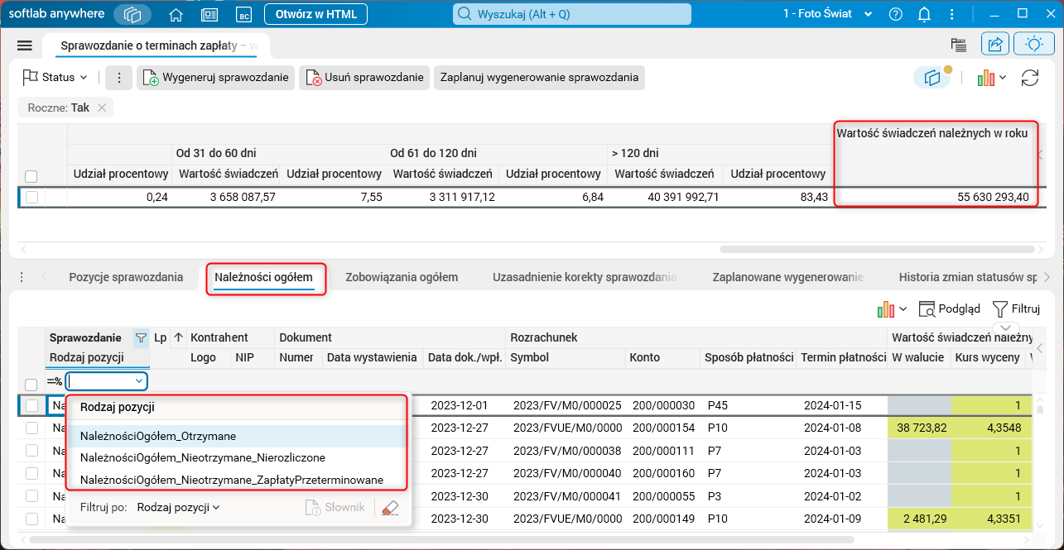Remove the Roczne: Tak filter chip
This screenshot has height=550, width=1064.
coord(102,108)
